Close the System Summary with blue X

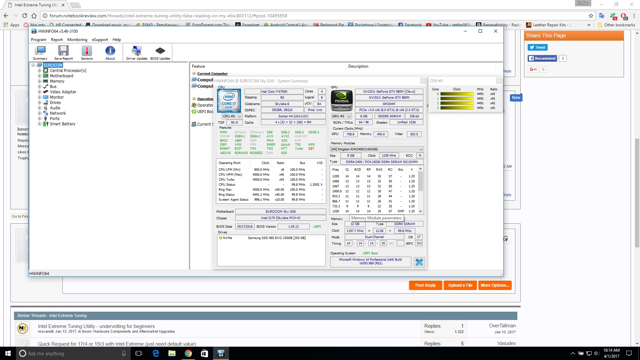point(419,262)
